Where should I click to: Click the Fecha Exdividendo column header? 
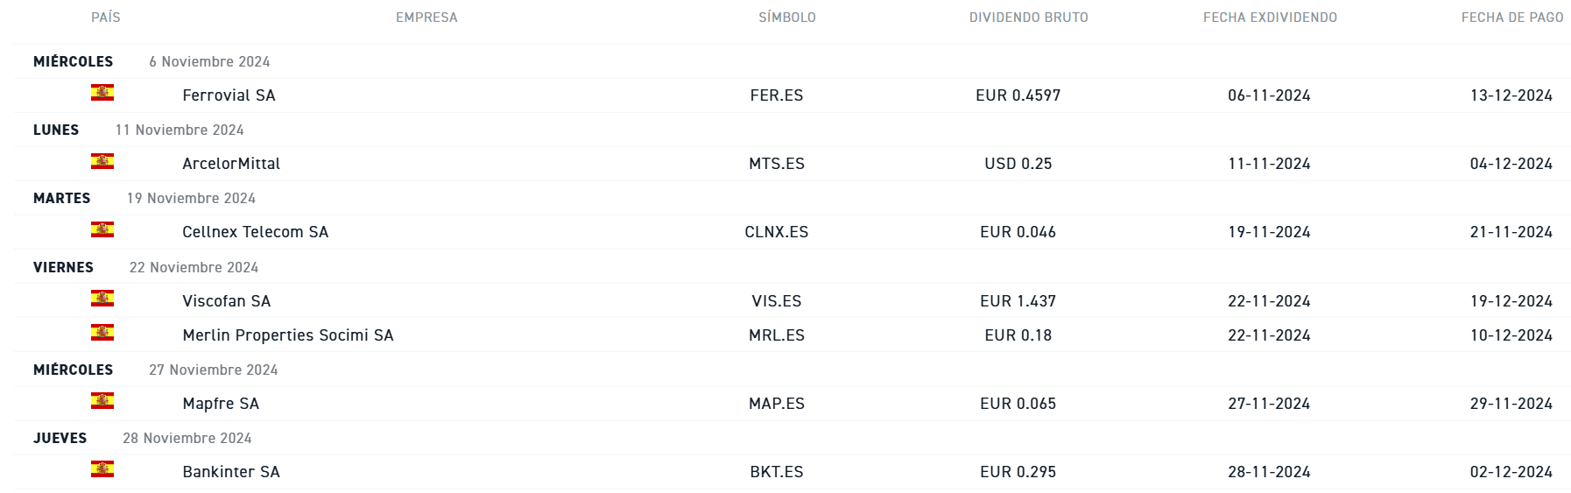click(1270, 18)
